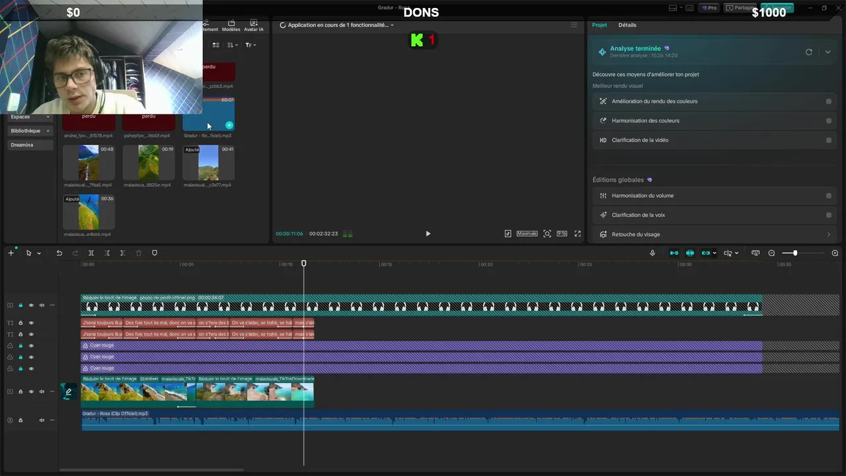
Task: Click the focus frame icon beside Maximale
Action: [547, 233]
